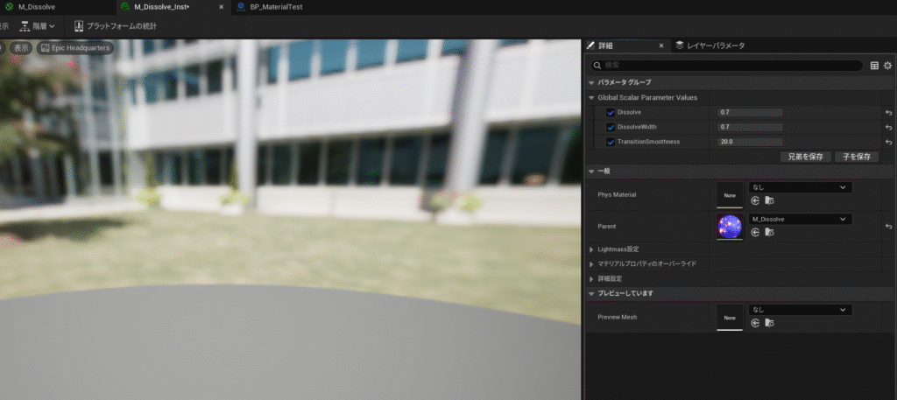Use selected asset for Phys Material
897x400 pixels.
coord(755,200)
